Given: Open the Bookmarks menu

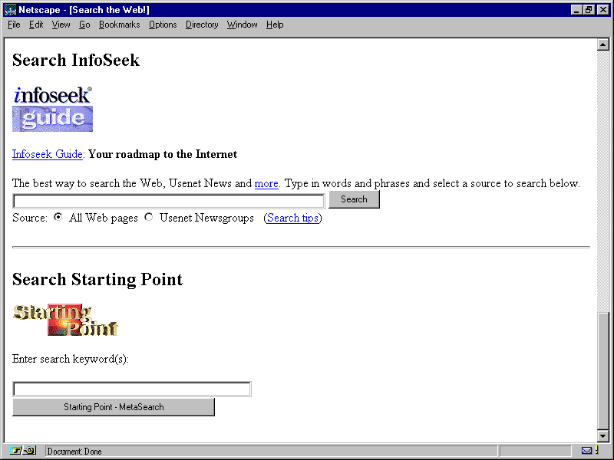Looking at the screenshot, I should coord(119,25).
